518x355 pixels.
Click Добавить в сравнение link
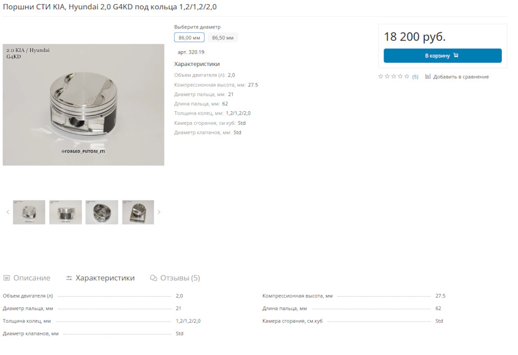pyautogui.click(x=461, y=77)
